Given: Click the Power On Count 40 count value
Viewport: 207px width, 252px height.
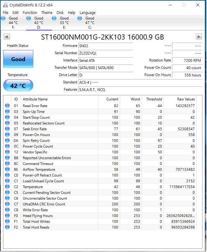Looking at the screenshot, I should [x=187, y=68].
